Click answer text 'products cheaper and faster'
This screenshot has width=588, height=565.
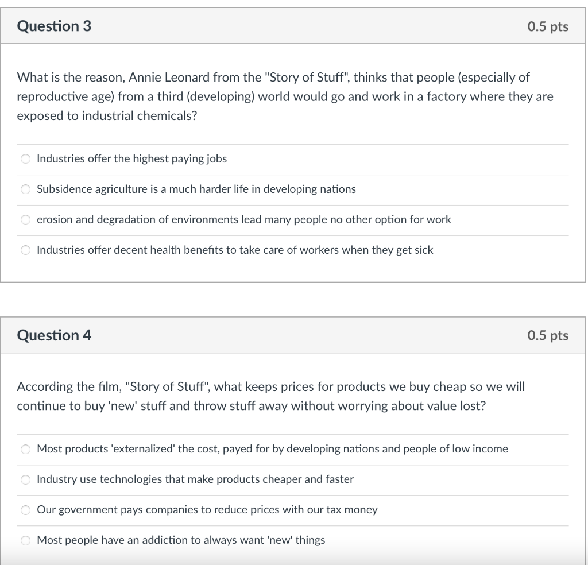pos(285,479)
